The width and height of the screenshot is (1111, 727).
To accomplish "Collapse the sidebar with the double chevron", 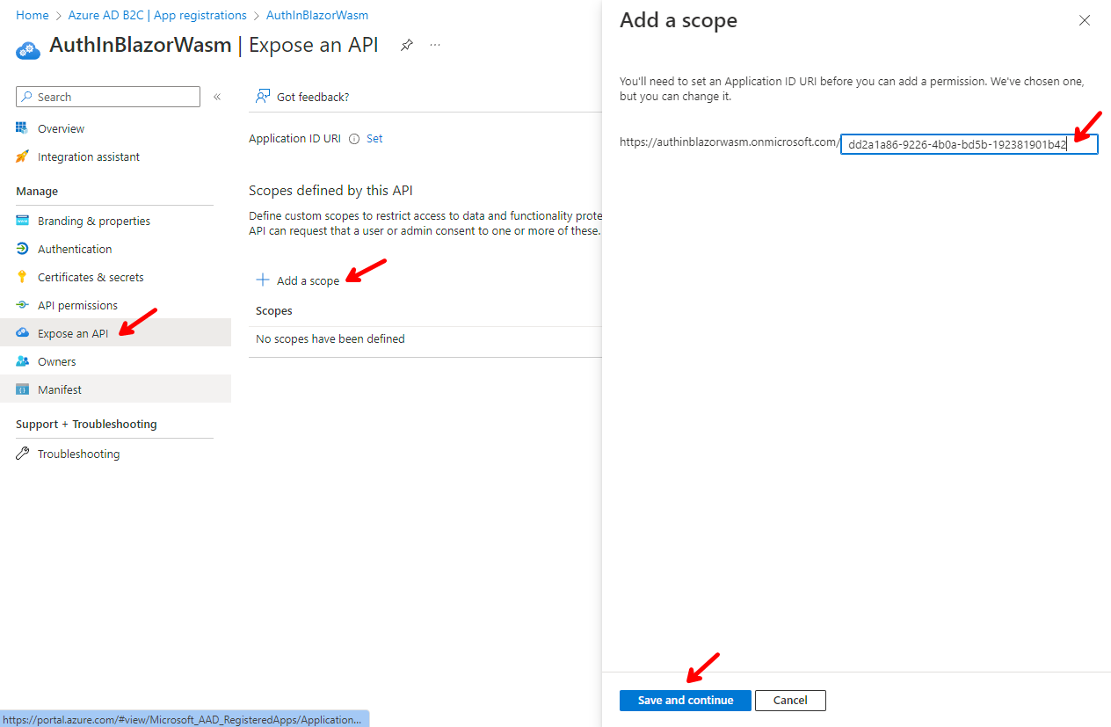I will click(x=217, y=97).
